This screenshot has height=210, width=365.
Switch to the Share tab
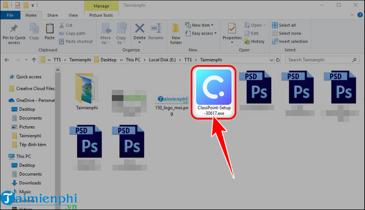point(53,15)
